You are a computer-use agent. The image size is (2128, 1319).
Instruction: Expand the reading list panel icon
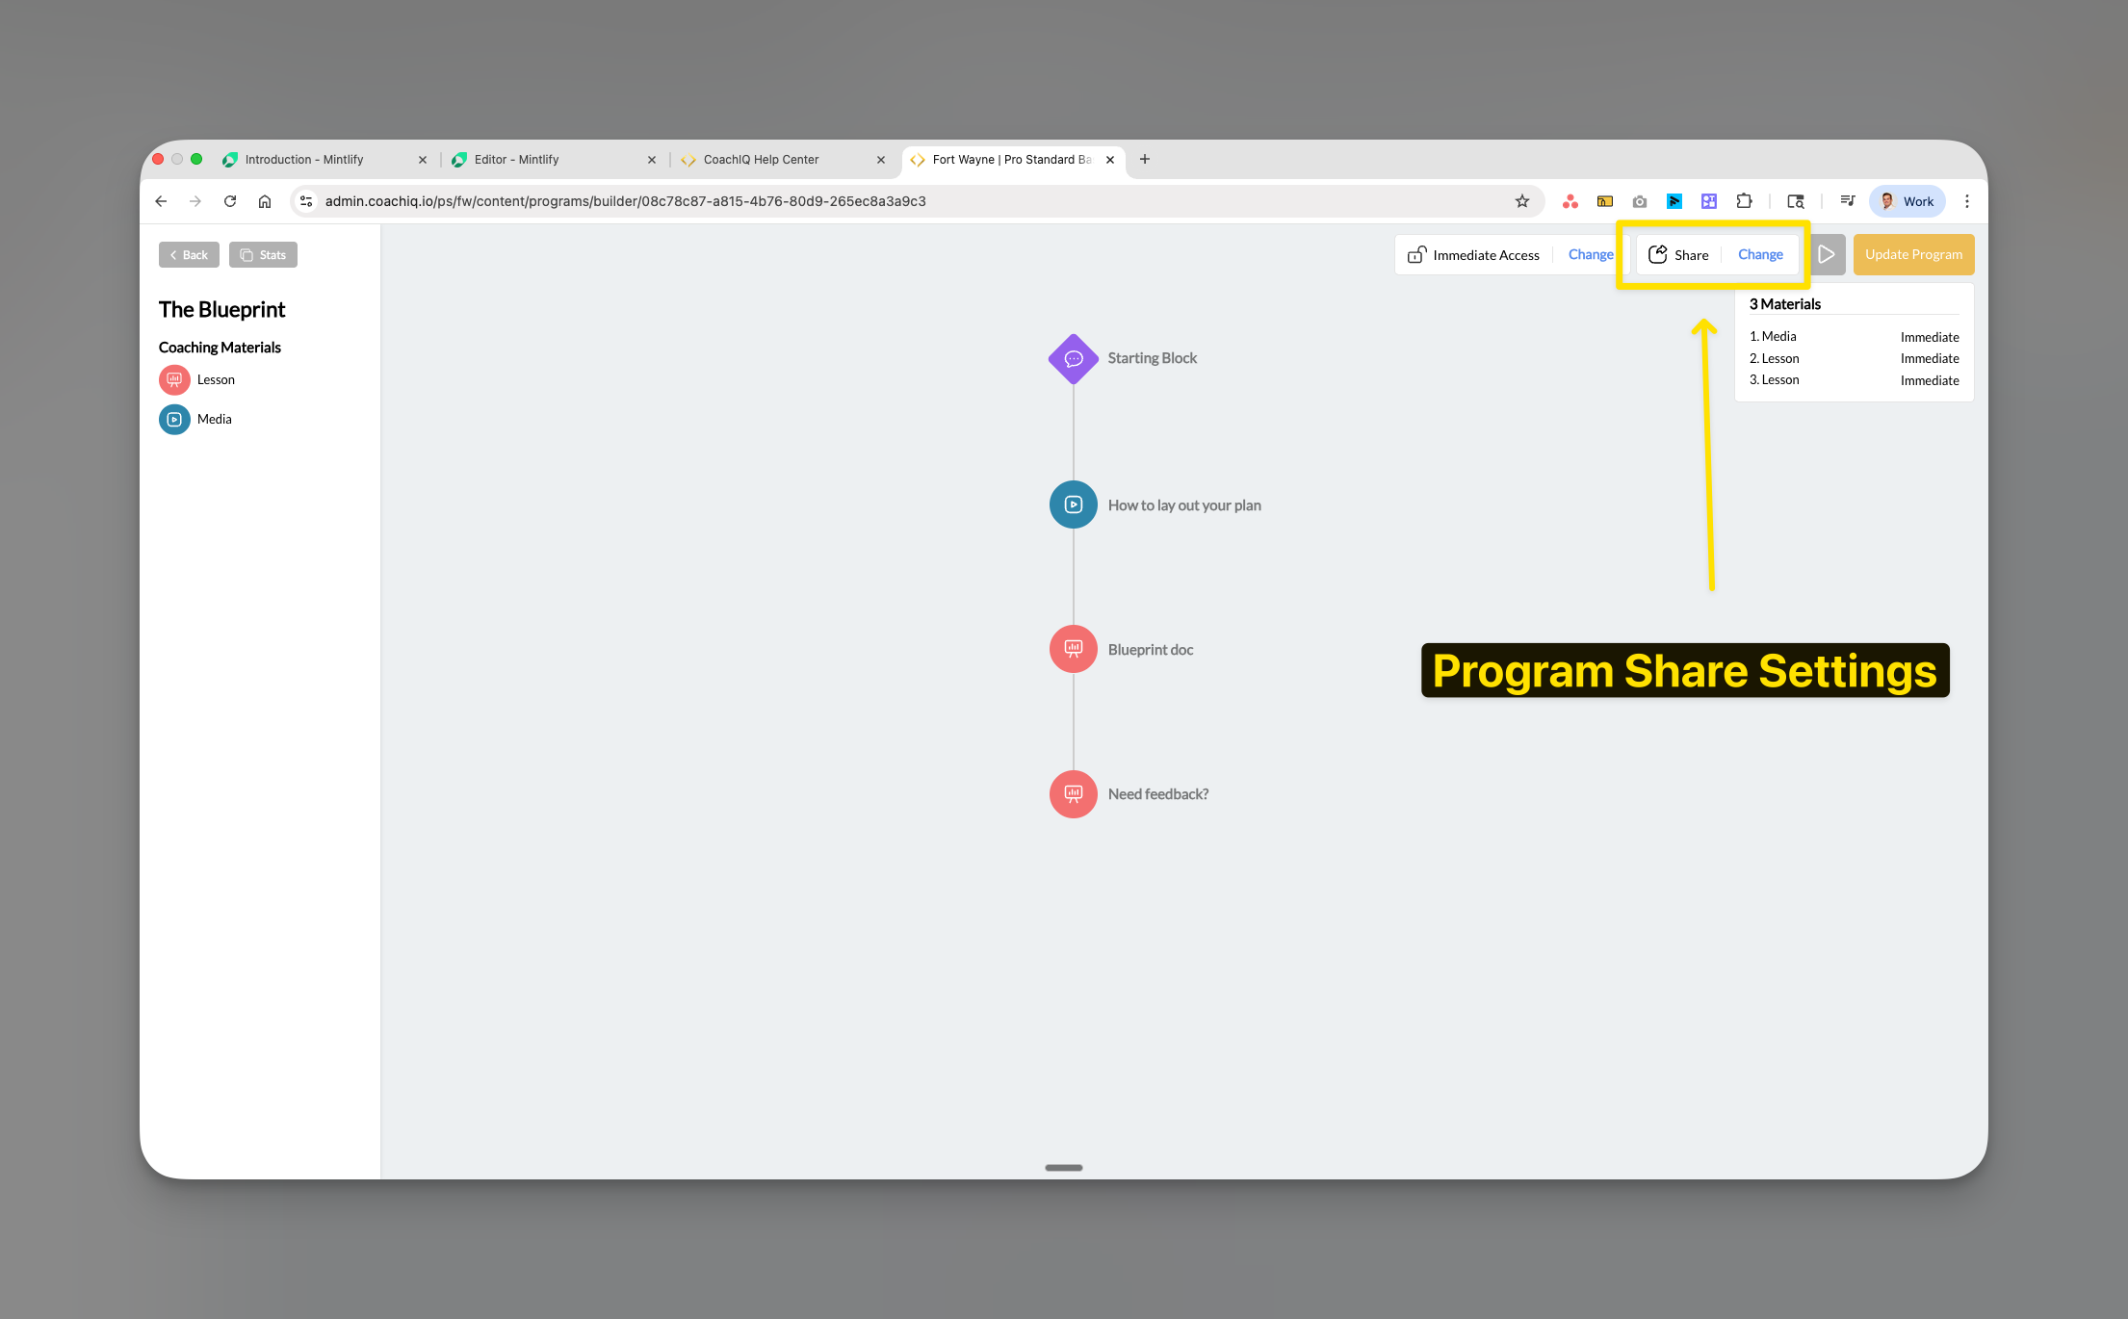tap(1848, 201)
